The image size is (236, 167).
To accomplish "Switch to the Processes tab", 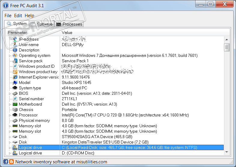I will coord(69,24).
